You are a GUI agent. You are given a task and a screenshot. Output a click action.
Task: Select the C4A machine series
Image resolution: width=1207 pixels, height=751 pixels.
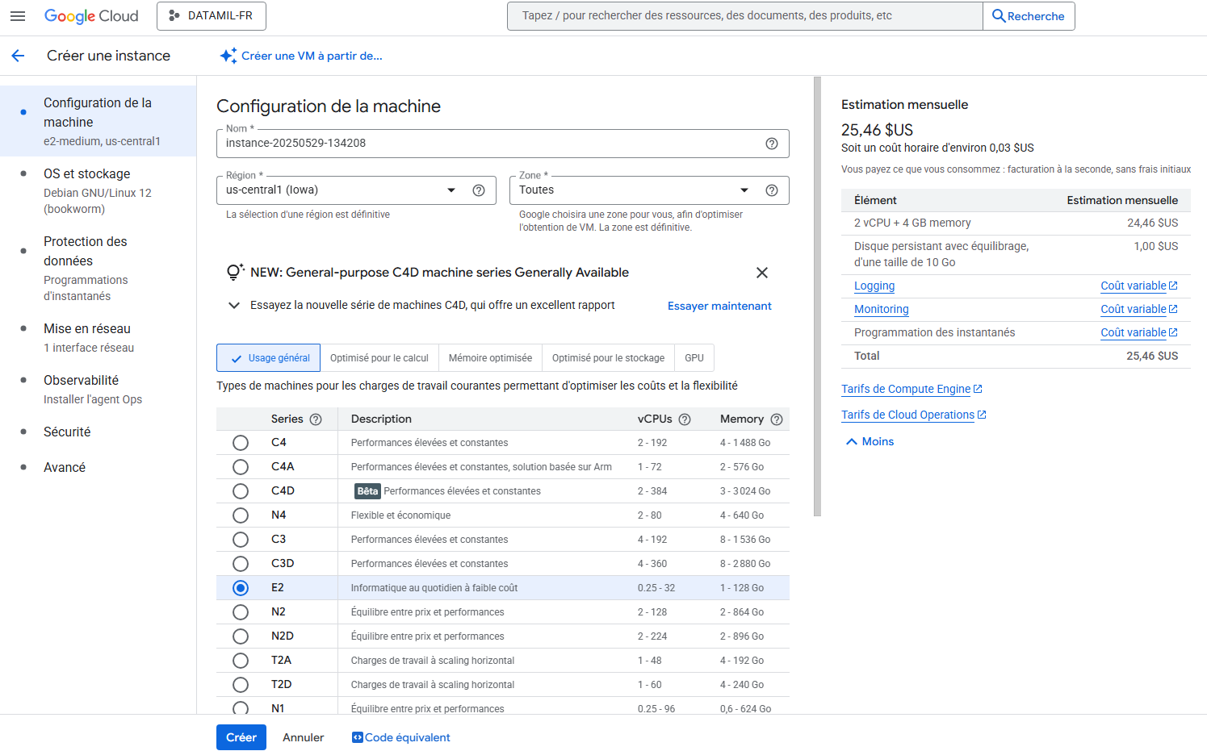coord(240,466)
